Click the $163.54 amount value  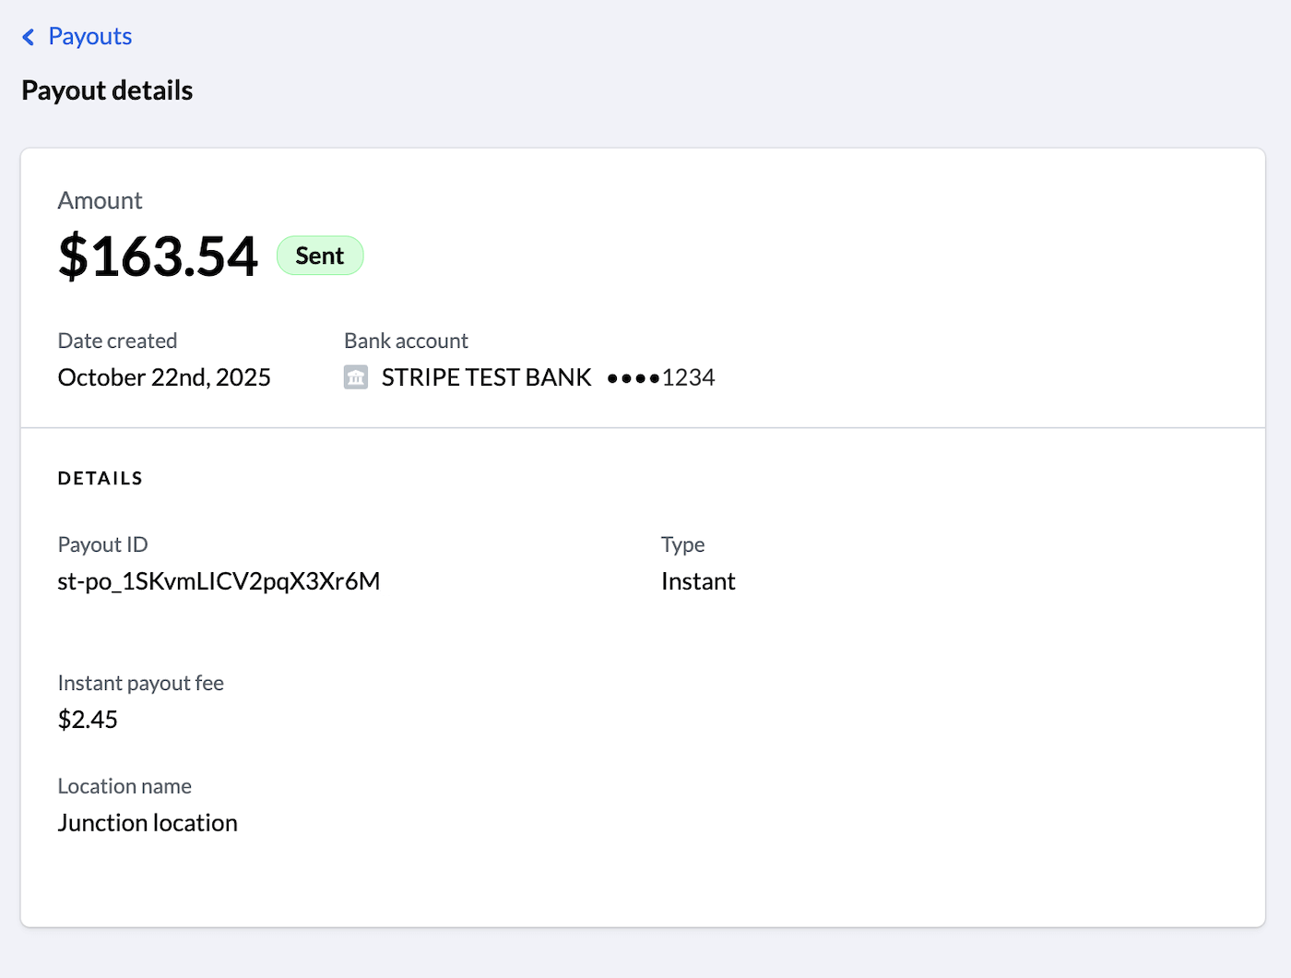point(158,256)
